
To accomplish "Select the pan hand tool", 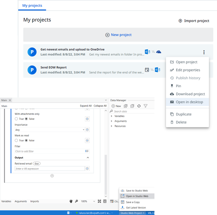I will coord(71,201).
